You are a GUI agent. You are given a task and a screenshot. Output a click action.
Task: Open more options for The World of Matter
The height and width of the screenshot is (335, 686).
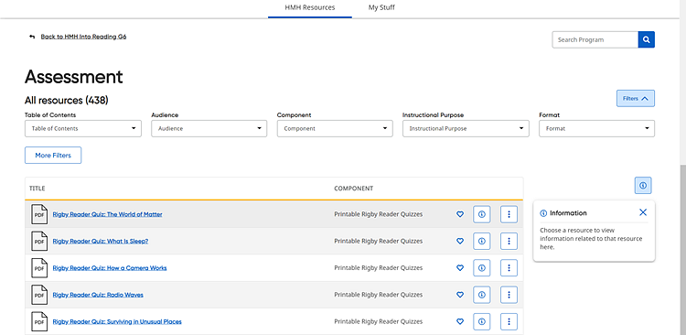[509, 214]
